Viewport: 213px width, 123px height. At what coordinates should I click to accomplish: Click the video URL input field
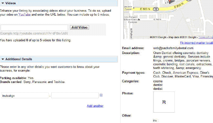pos(34,28)
